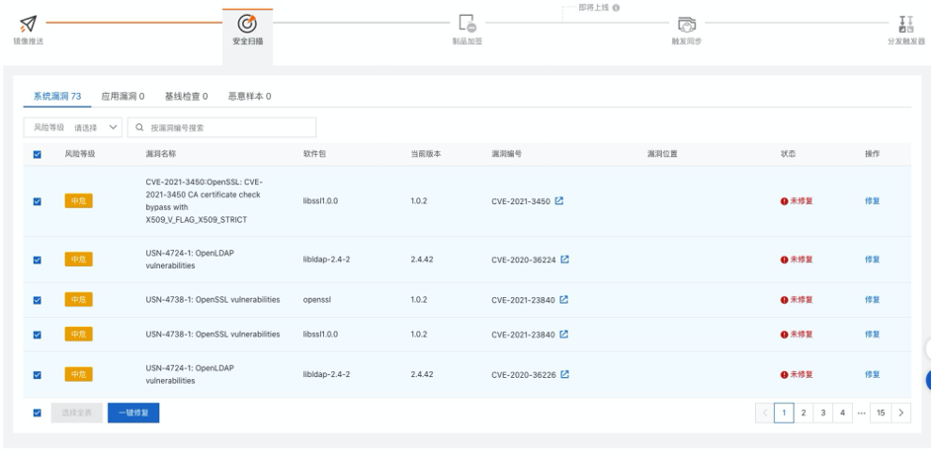The image size is (932, 456).
Task: Open external link icon beside CVE-2021-3450
Action: click(559, 200)
